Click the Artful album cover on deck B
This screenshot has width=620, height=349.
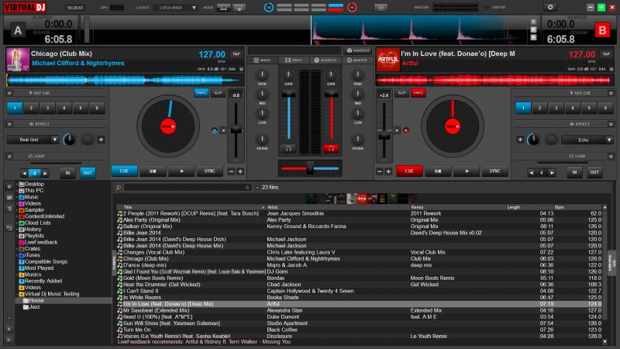coord(388,60)
